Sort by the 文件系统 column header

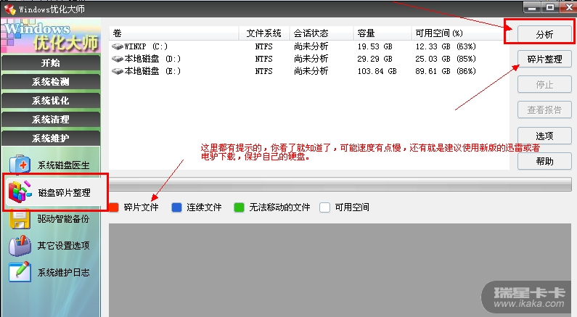pyautogui.click(x=264, y=33)
